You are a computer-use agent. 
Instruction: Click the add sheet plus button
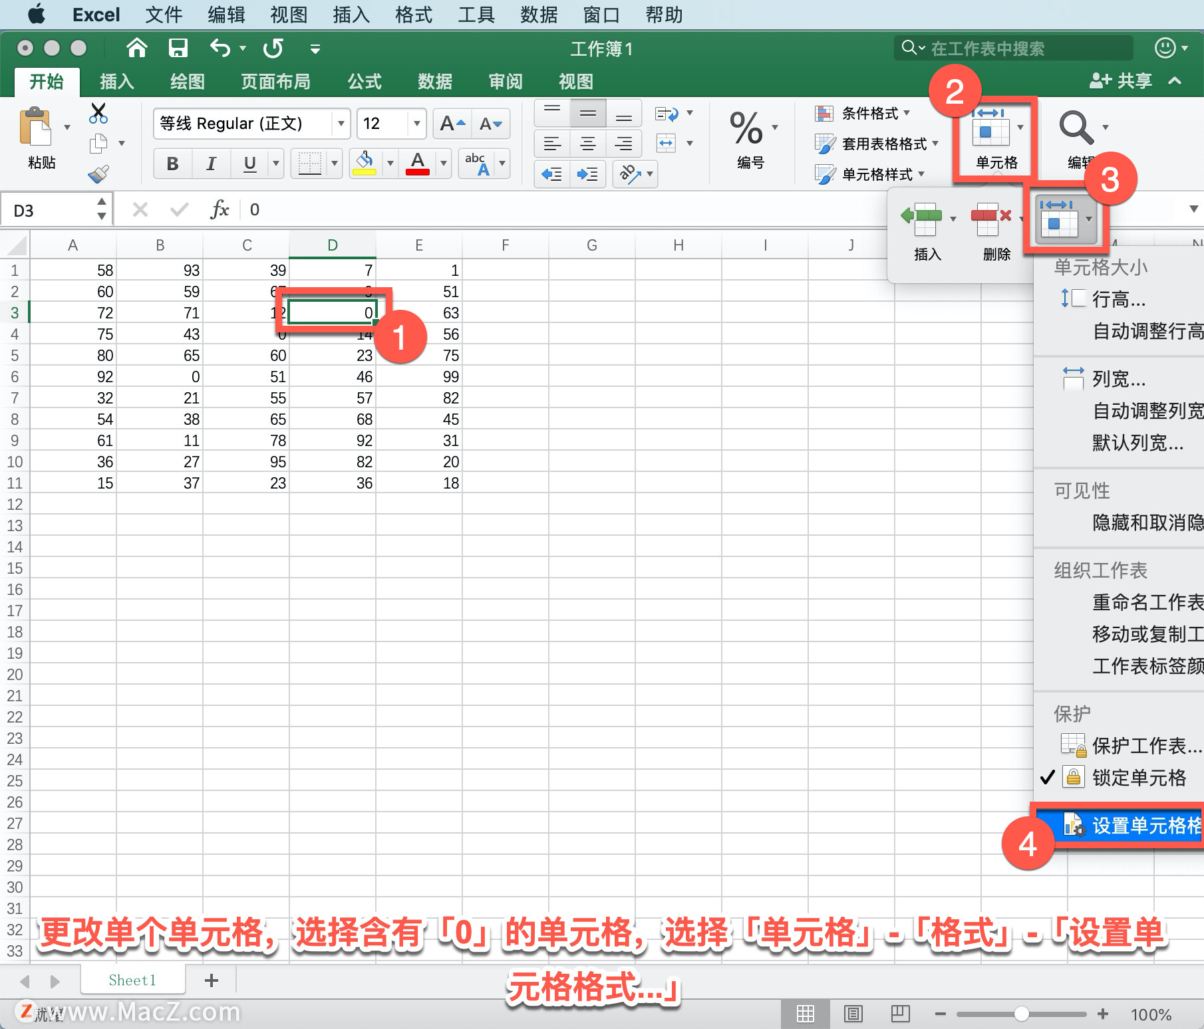(212, 980)
